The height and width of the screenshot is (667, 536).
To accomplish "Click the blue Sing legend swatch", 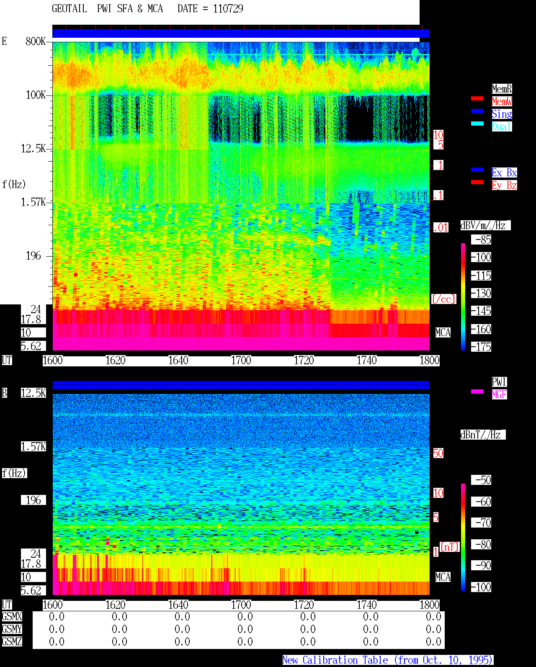I will 477,111.
